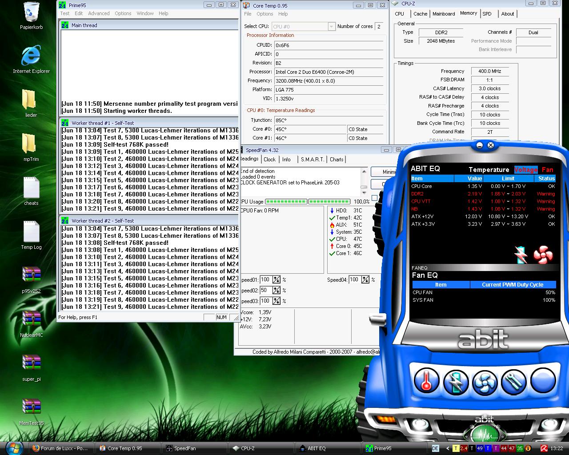
Task: Select the Temp Log file icon
Action: pyautogui.click(x=31, y=235)
